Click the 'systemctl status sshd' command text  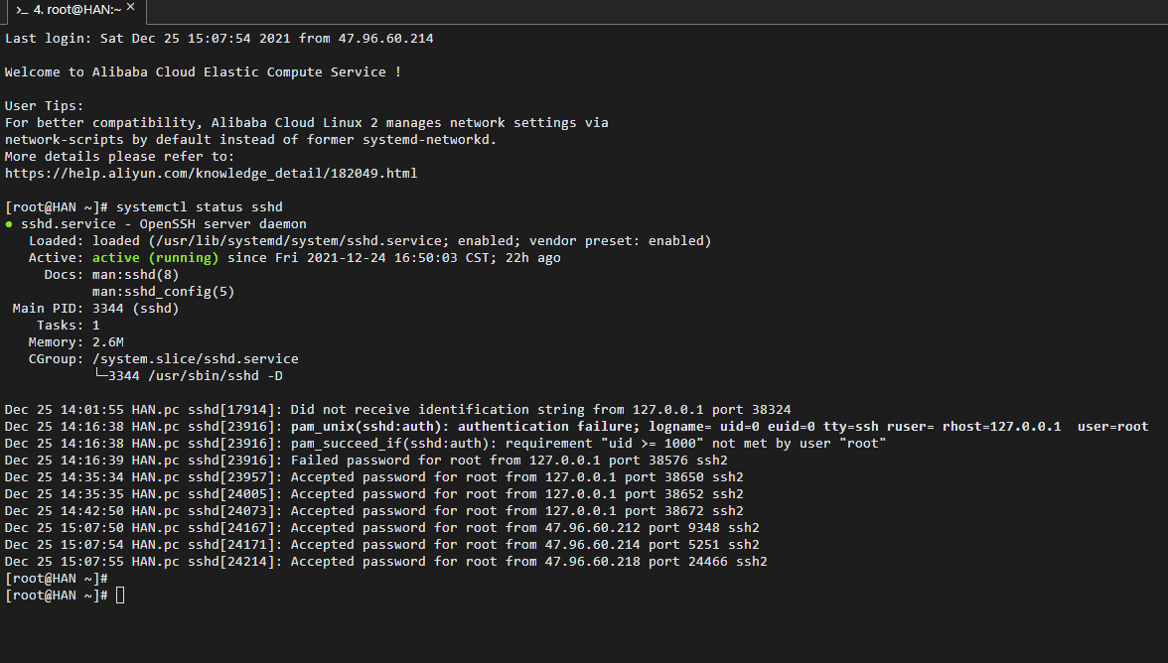[x=200, y=206]
